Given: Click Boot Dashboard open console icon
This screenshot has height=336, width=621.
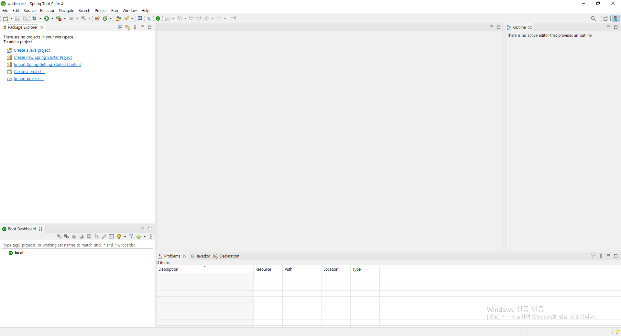Looking at the screenshot, I should pyautogui.click(x=89, y=236).
